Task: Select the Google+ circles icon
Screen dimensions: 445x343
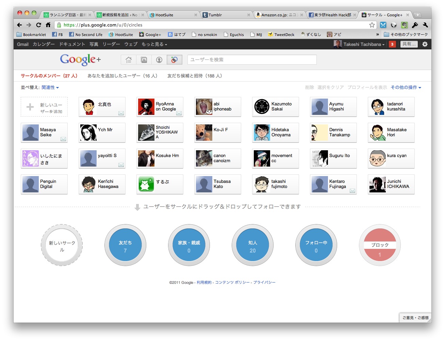Action: (x=174, y=60)
